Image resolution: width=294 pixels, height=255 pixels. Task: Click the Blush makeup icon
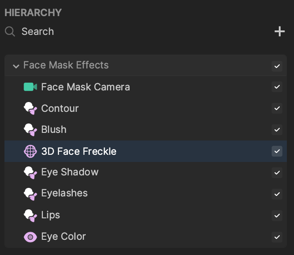[x=30, y=130]
